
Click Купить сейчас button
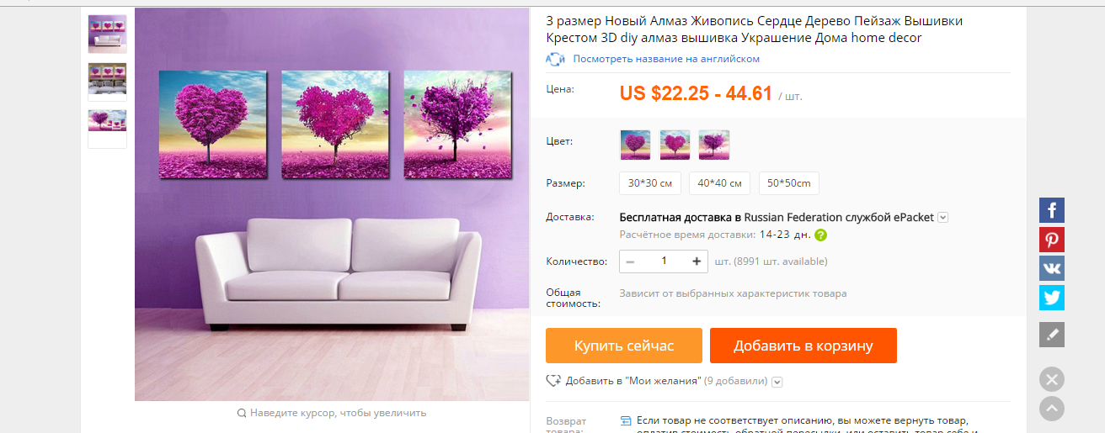tap(624, 346)
